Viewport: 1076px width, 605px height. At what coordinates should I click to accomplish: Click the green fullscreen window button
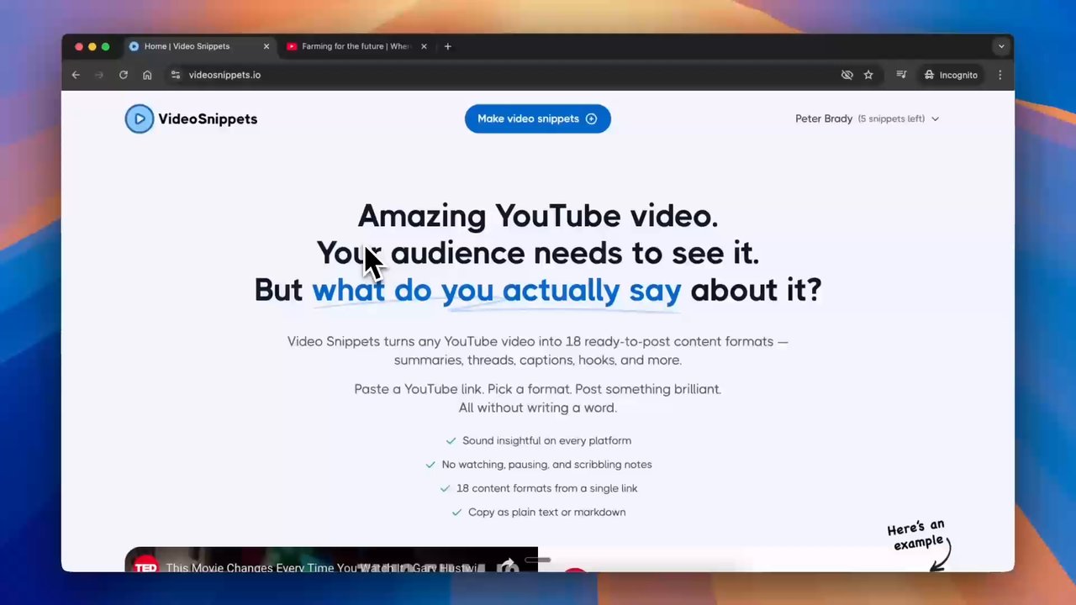coord(105,46)
